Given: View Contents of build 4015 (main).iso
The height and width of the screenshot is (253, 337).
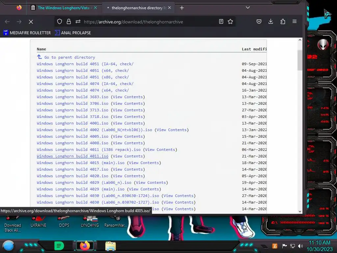Looking at the screenshot, I should pos(144,163).
